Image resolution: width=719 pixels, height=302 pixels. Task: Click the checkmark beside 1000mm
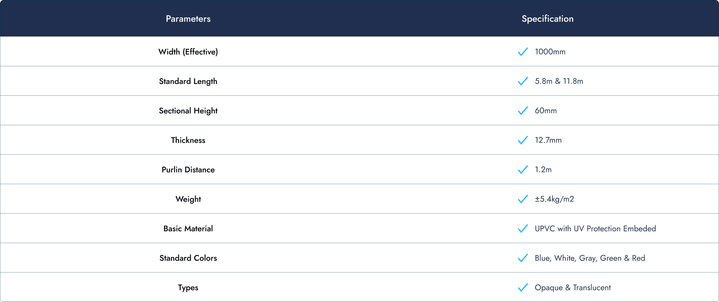coord(523,52)
